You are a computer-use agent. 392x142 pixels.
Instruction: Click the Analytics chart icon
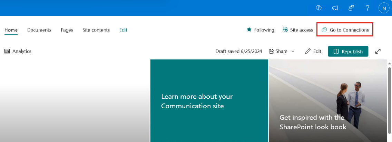tap(7, 51)
